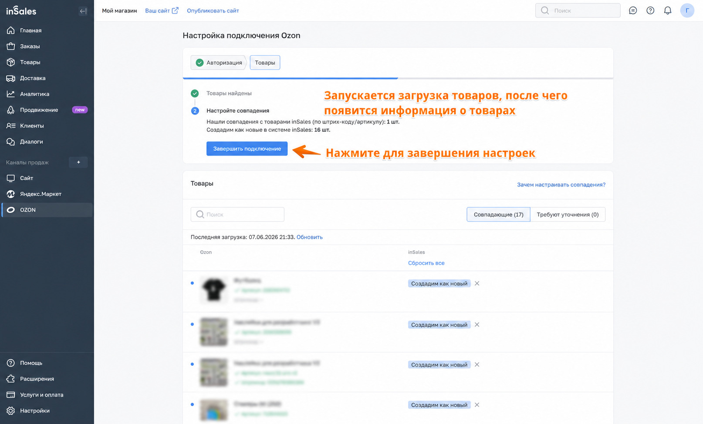Image resolution: width=703 pixels, height=424 pixels.
Task: Show Требуют уточнения (0) products
Action: point(568,214)
